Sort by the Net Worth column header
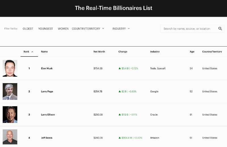The image size is (227, 147). 99,52
